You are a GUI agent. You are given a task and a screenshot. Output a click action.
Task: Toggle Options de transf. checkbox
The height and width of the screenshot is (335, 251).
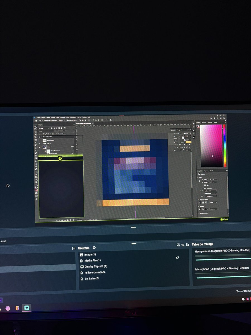click(x=67, y=120)
